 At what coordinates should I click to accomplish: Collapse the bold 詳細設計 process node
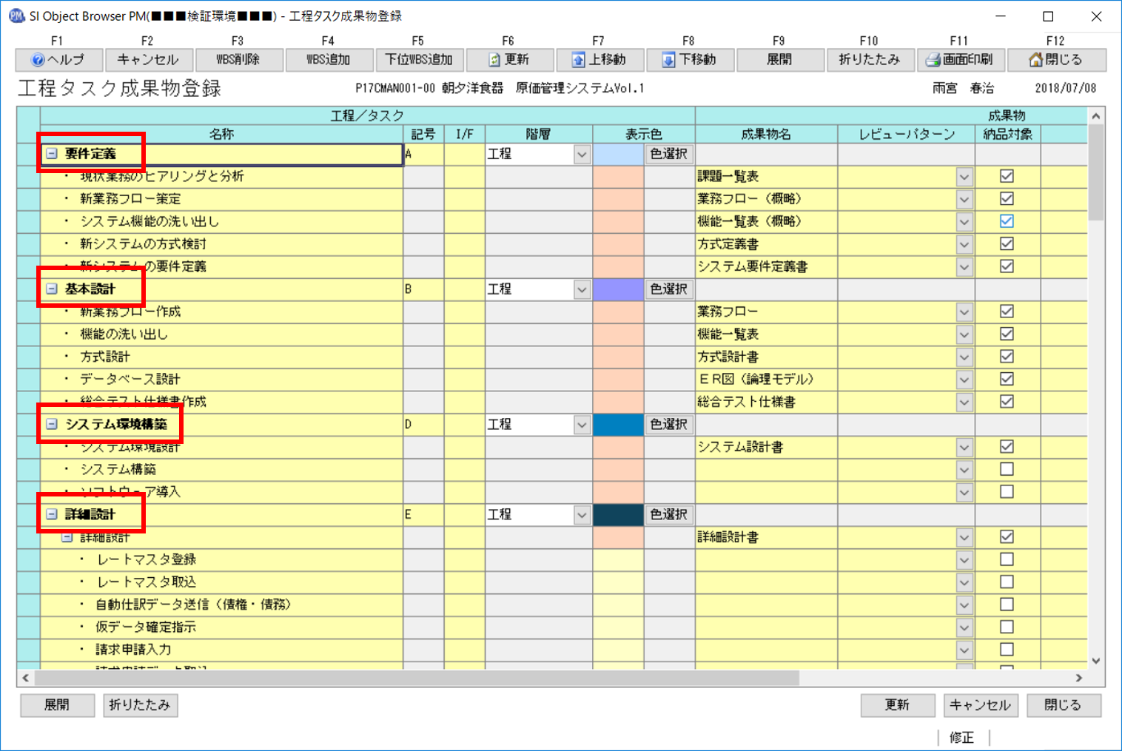click(52, 515)
